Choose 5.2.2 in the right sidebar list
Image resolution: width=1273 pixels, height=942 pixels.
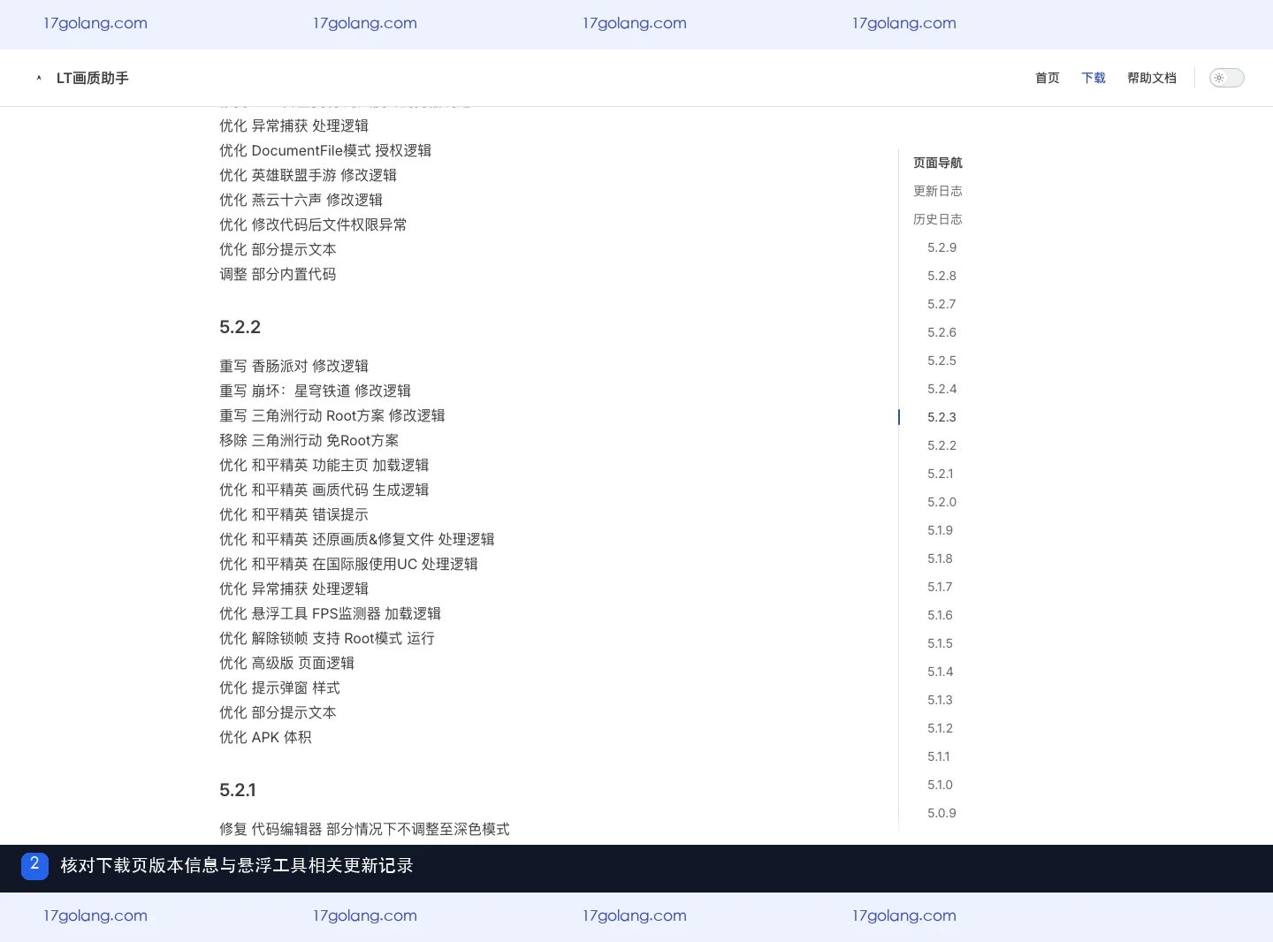tap(942, 445)
